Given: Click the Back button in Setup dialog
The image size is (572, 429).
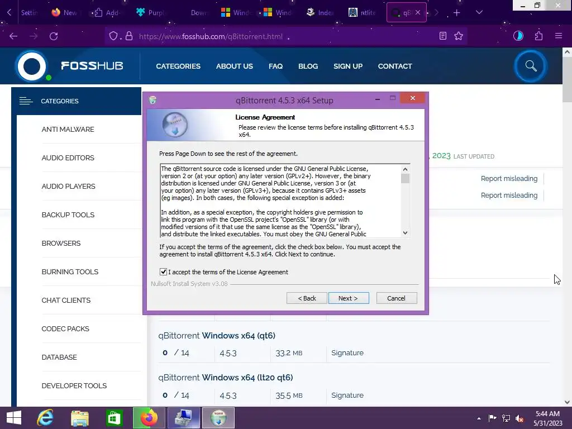Looking at the screenshot, I should pyautogui.click(x=307, y=298).
